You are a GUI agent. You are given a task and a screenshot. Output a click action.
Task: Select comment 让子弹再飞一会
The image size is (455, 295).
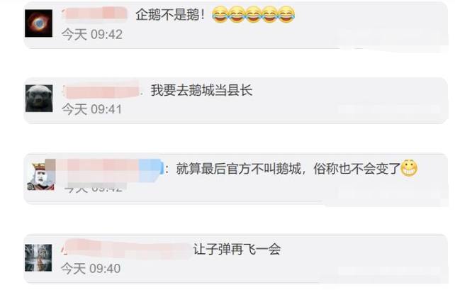pyautogui.click(x=237, y=249)
